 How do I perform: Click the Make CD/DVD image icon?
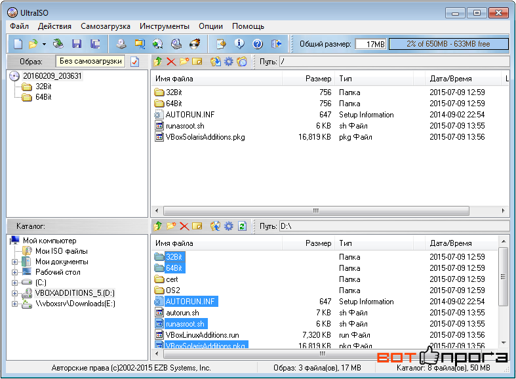pos(121,44)
